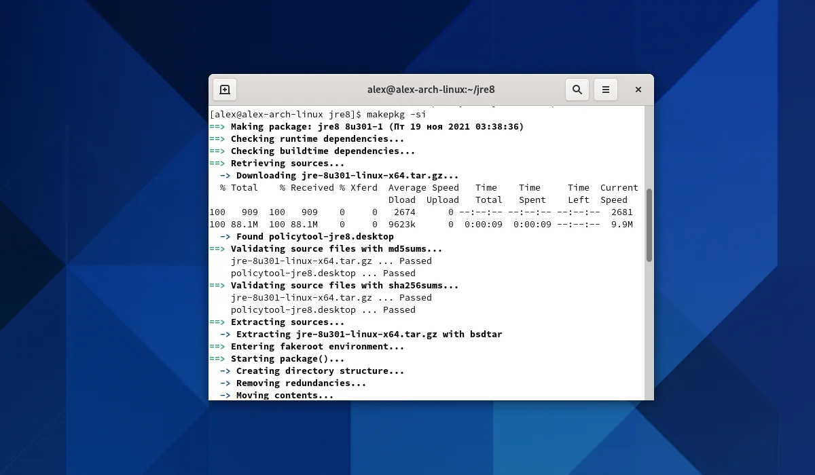
Task: Click 'Validating source files with md5sums...' line
Action: click(x=326, y=249)
